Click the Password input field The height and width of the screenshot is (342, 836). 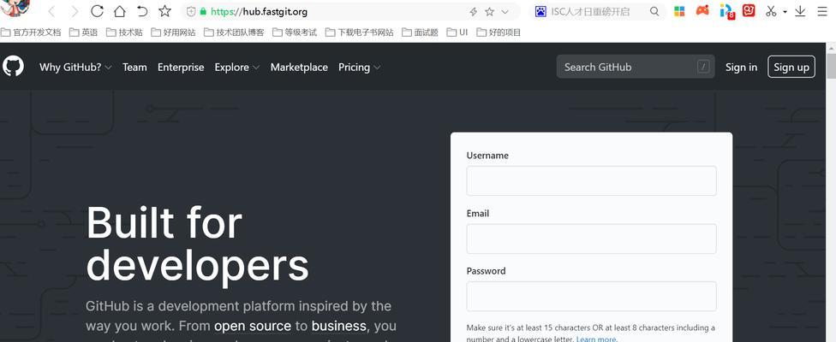click(x=591, y=297)
